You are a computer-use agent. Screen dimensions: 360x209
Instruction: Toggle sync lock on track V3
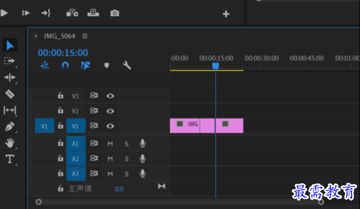tap(94, 95)
